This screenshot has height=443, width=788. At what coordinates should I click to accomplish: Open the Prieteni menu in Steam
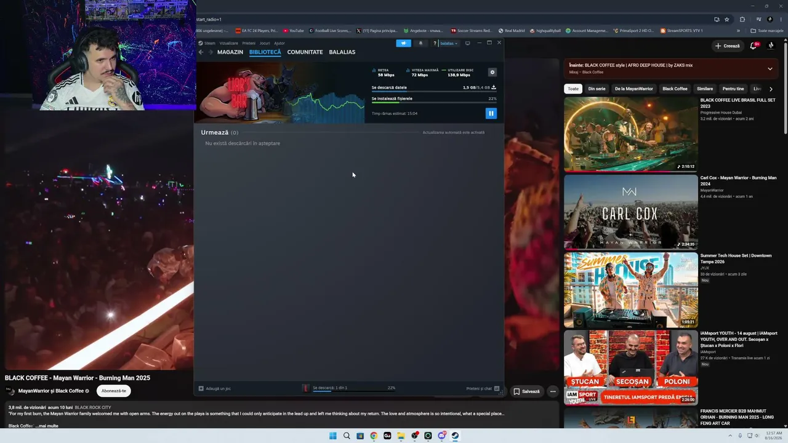coord(249,43)
